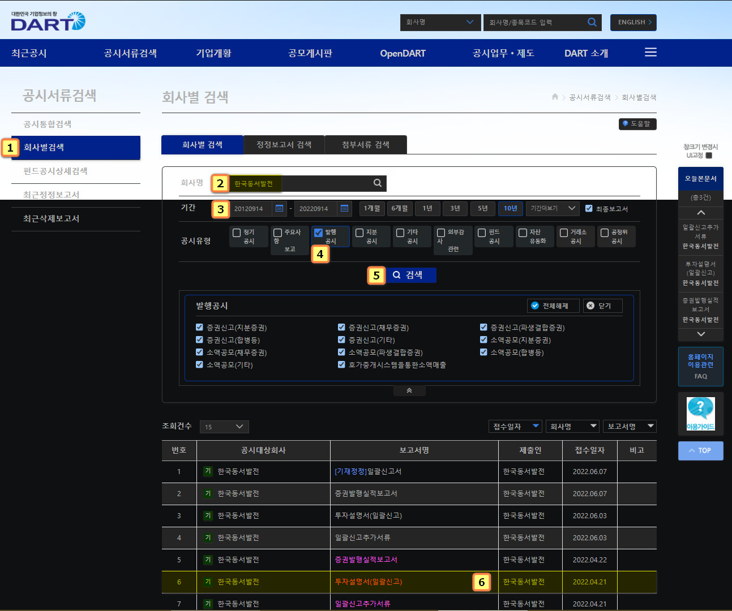Click the 기 icon in row 4
The height and width of the screenshot is (611, 732).
pos(208,537)
